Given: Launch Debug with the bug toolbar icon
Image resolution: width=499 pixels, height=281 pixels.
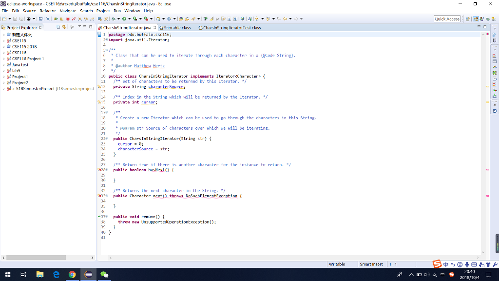Looking at the screenshot, I should [113, 19].
